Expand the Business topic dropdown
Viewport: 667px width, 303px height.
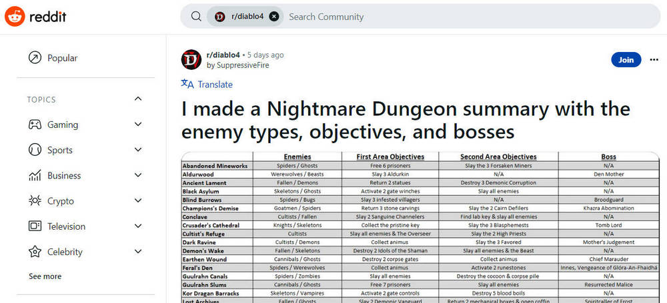tap(138, 176)
